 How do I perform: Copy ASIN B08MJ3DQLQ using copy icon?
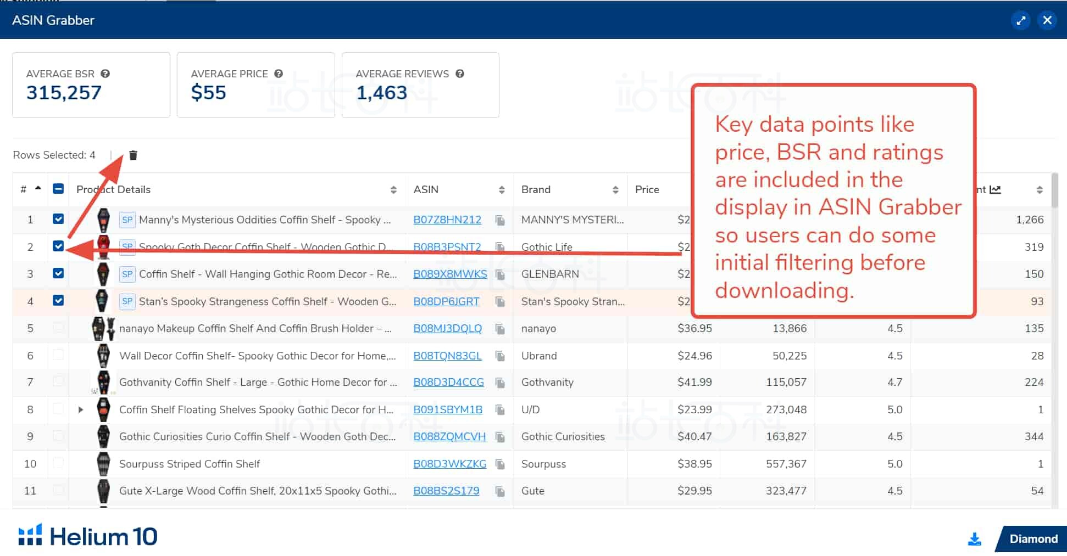click(500, 329)
